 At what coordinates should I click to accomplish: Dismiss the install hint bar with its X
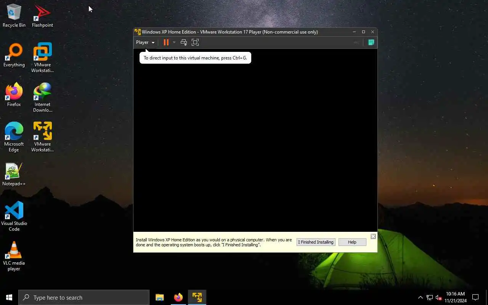(373, 236)
